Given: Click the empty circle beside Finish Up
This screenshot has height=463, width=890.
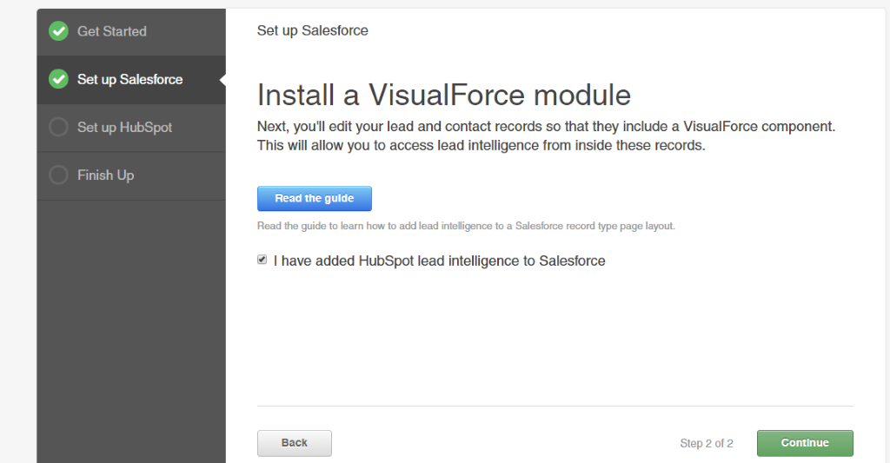Looking at the screenshot, I should (x=58, y=175).
